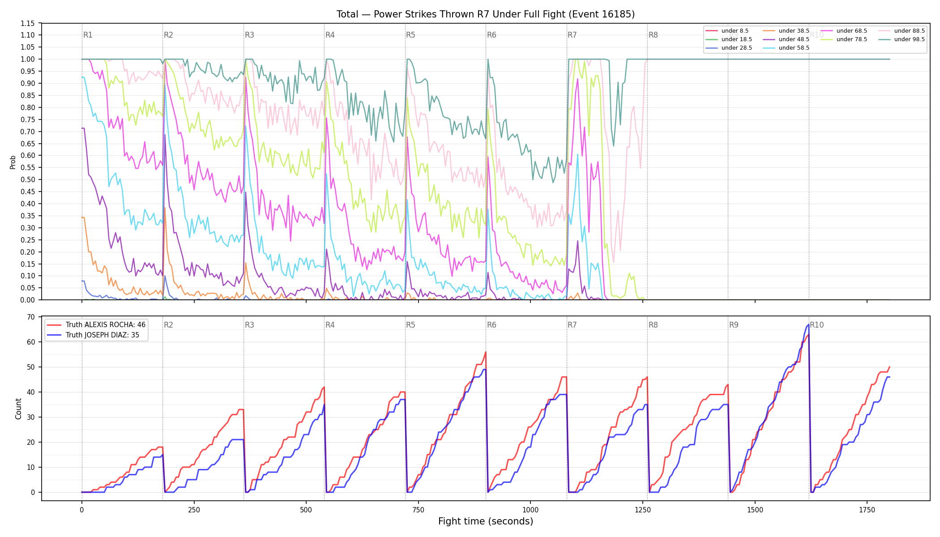Select the 'under 28.5' legend entry
This screenshot has width=940, height=537.
pos(728,48)
